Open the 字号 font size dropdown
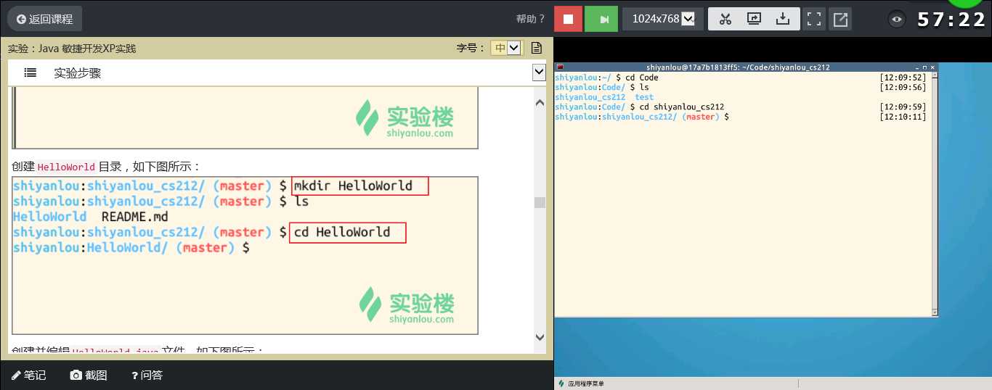 (506, 48)
